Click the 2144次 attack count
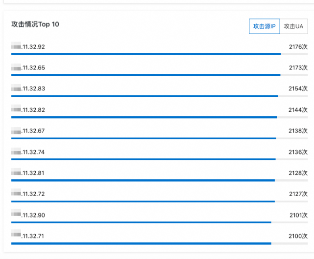 (x=298, y=110)
